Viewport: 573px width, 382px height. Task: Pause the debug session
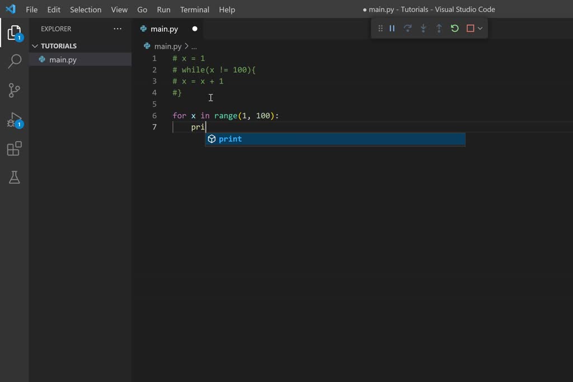(x=392, y=28)
